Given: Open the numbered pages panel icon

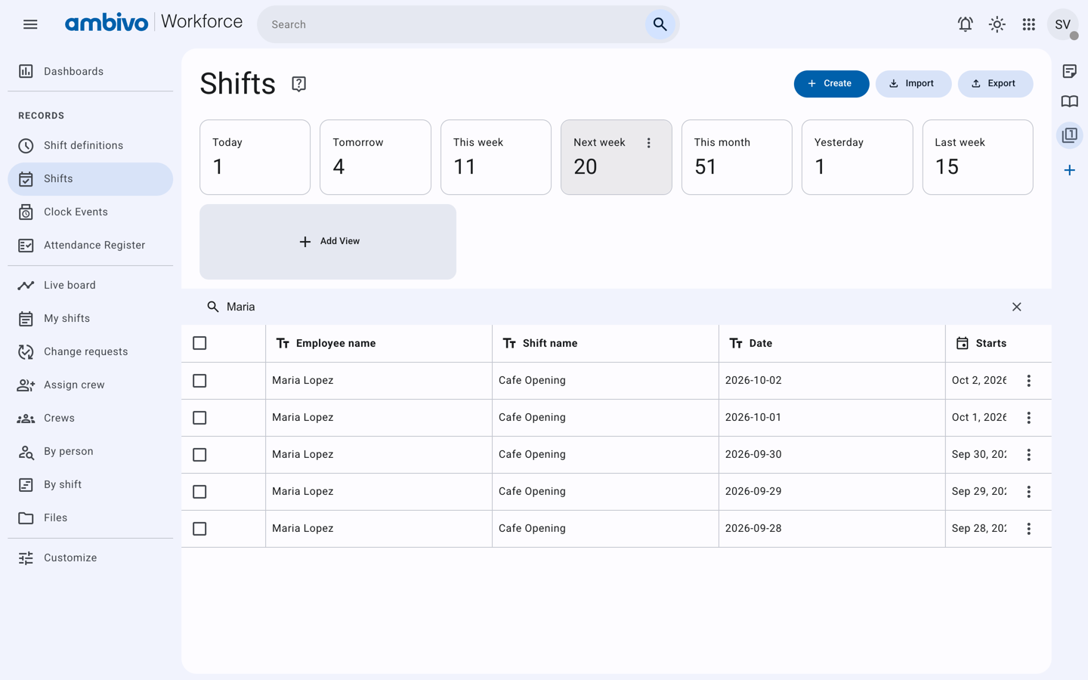Looking at the screenshot, I should (1069, 135).
